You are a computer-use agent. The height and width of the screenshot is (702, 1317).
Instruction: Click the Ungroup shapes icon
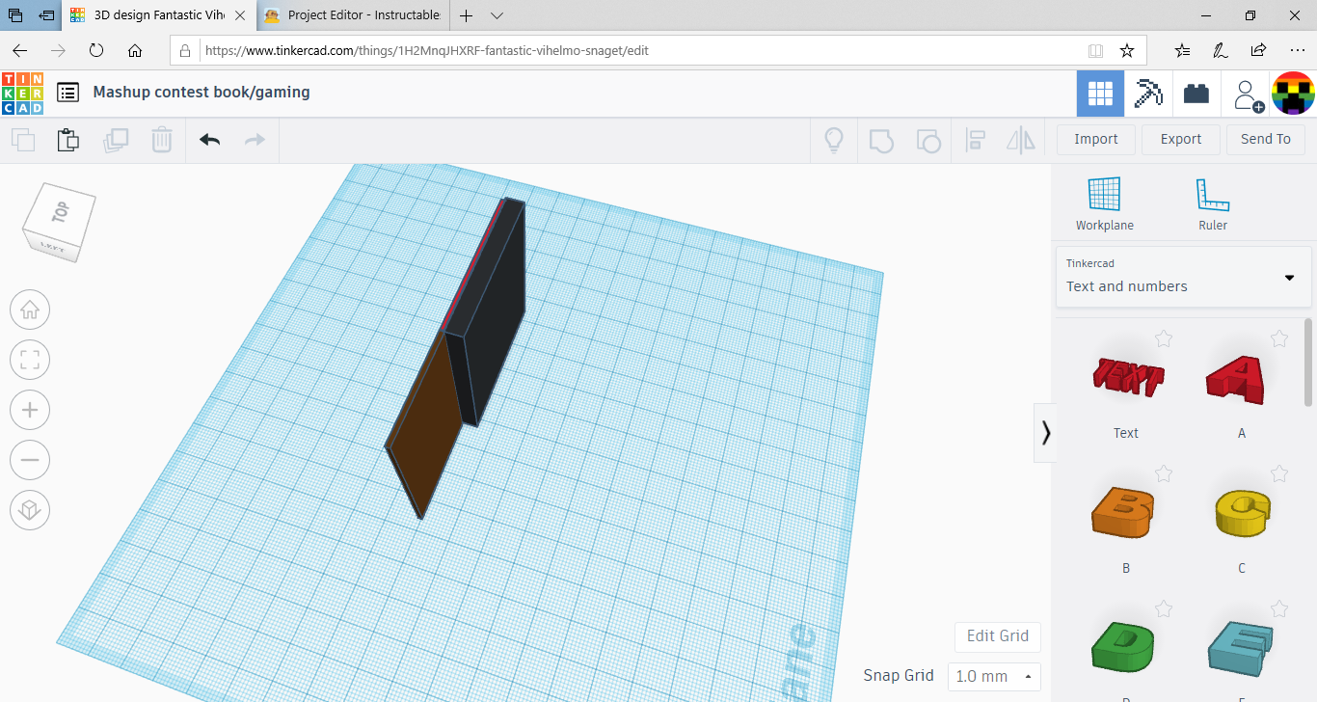pos(927,140)
